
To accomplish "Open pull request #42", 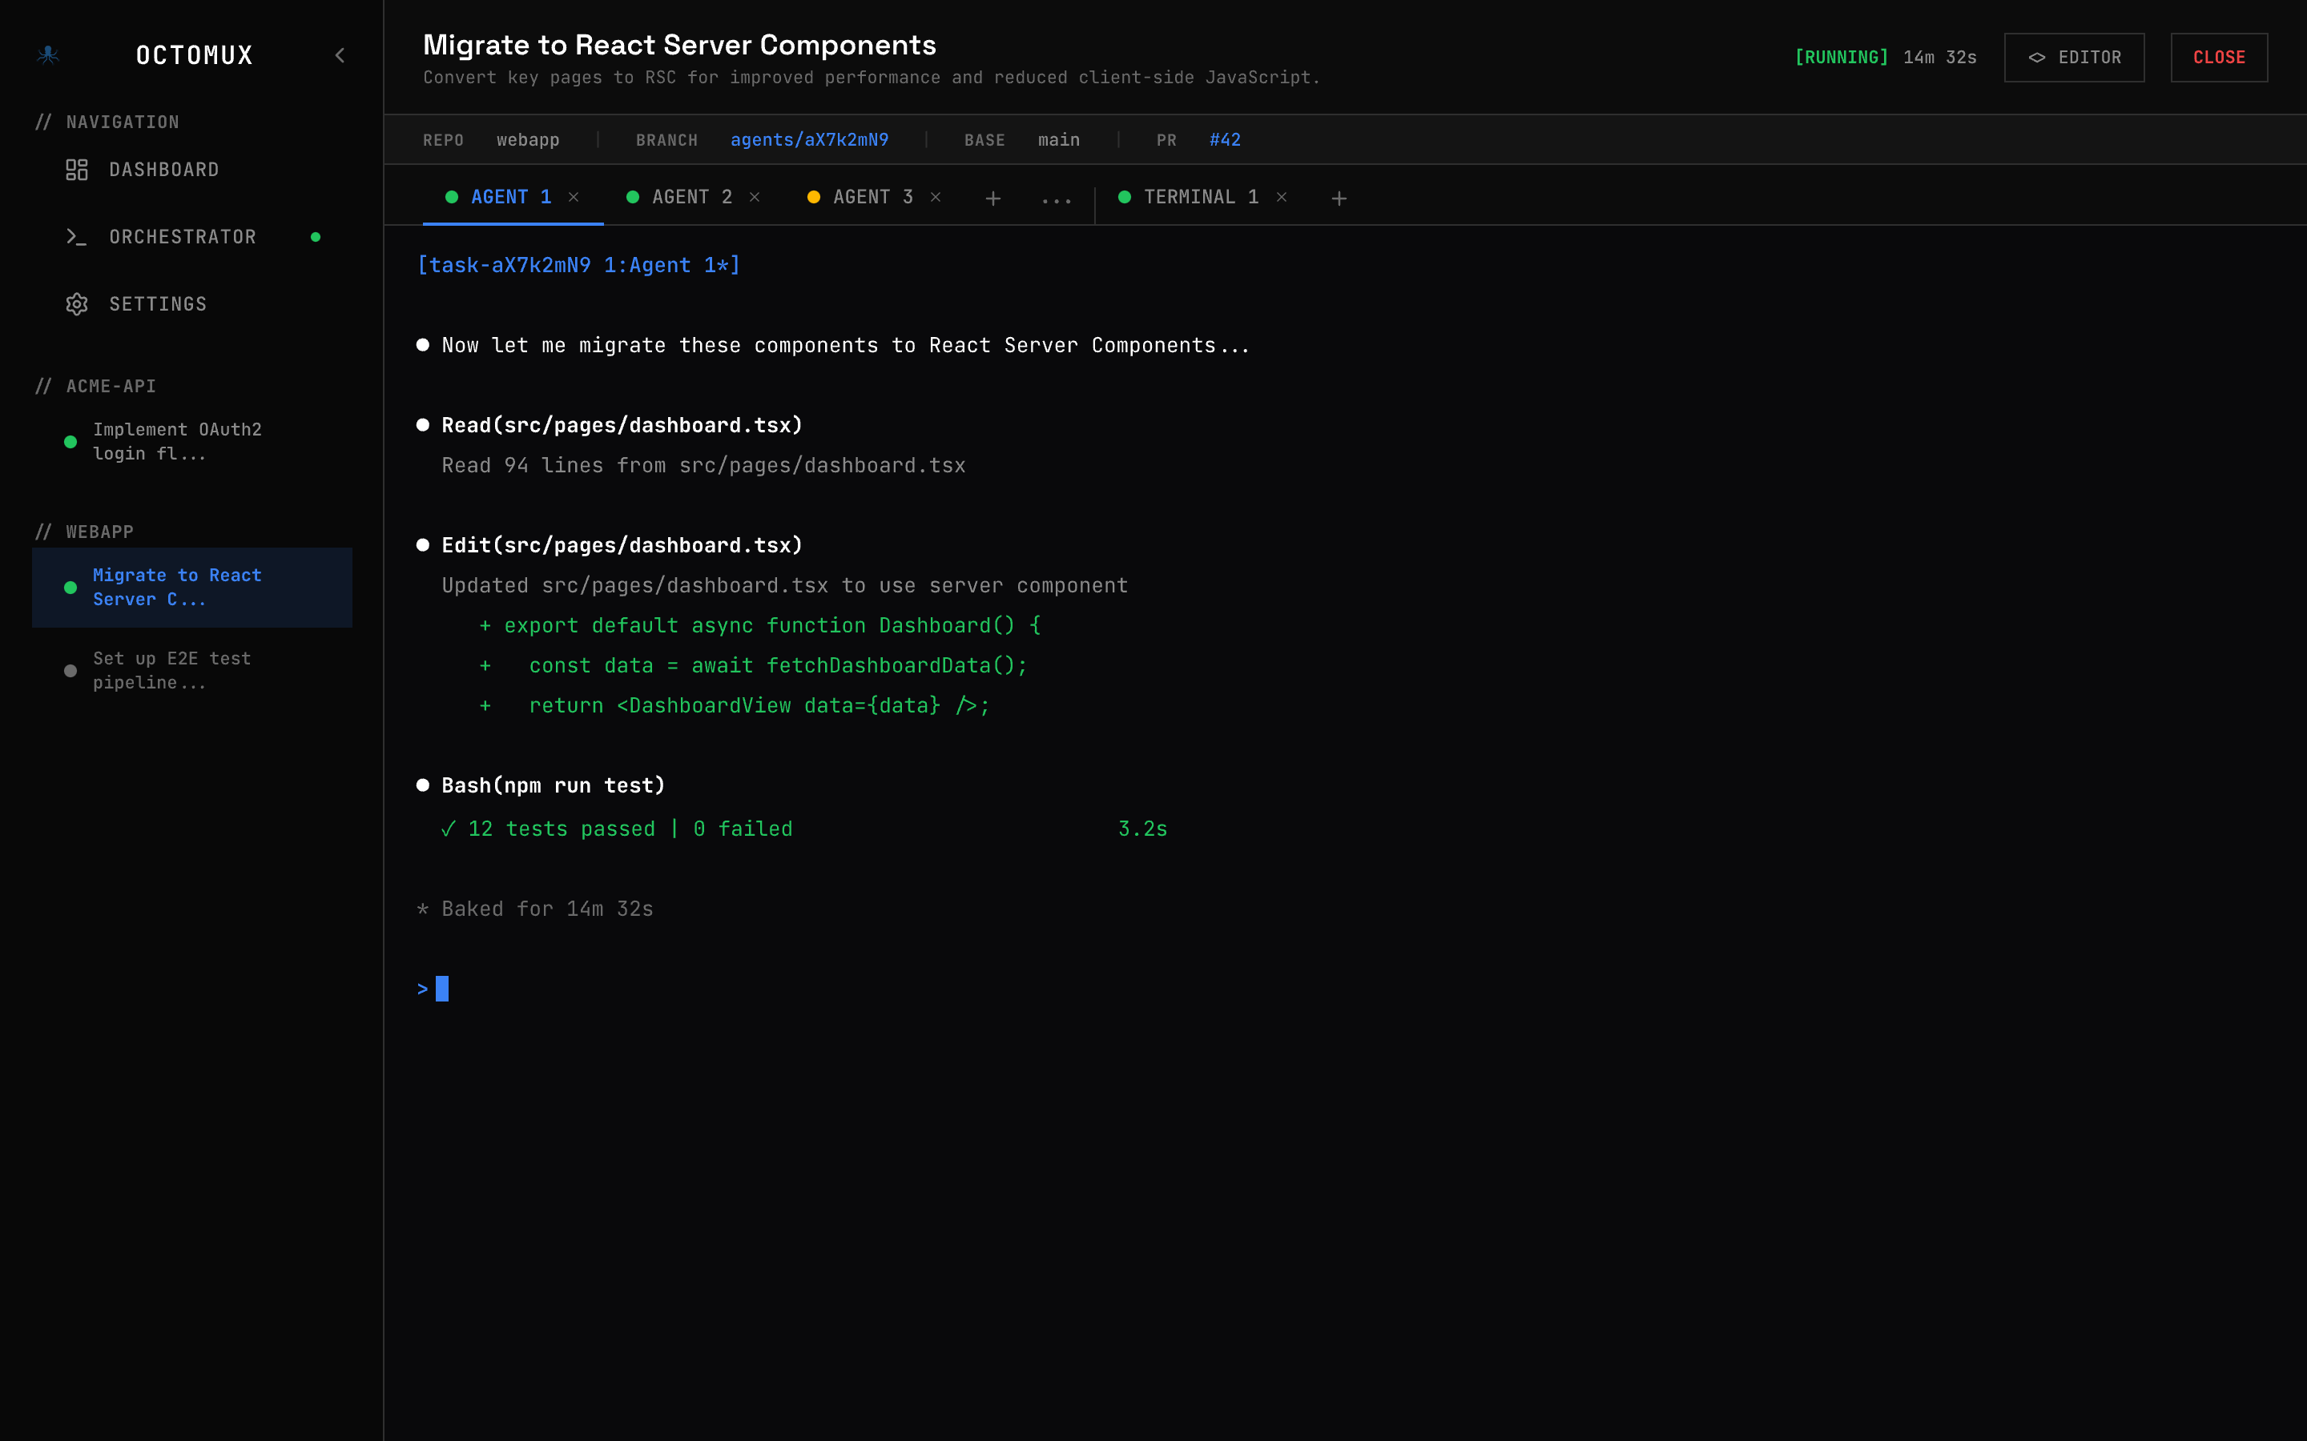I will pyautogui.click(x=1225, y=139).
